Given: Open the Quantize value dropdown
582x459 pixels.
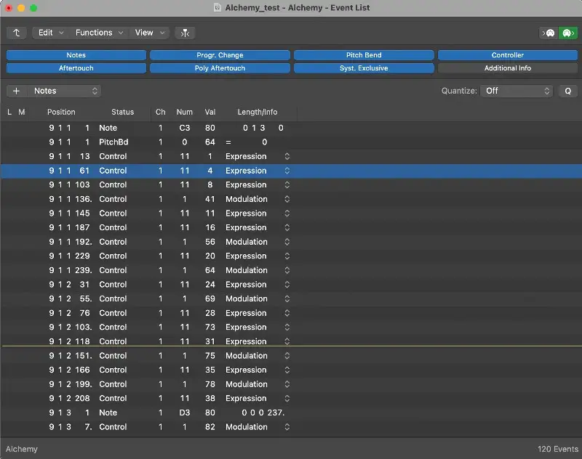Looking at the screenshot, I should pos(518,91).
